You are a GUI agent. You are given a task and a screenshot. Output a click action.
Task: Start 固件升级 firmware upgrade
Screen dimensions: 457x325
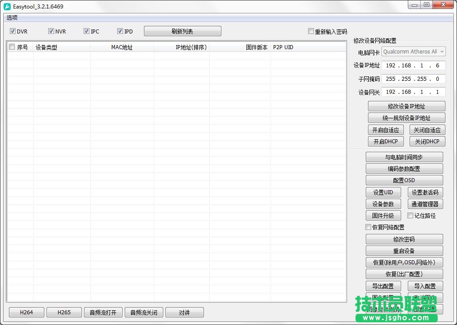(383, 216)
